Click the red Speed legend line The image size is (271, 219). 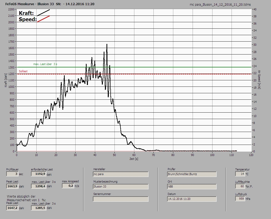point(43,19)
